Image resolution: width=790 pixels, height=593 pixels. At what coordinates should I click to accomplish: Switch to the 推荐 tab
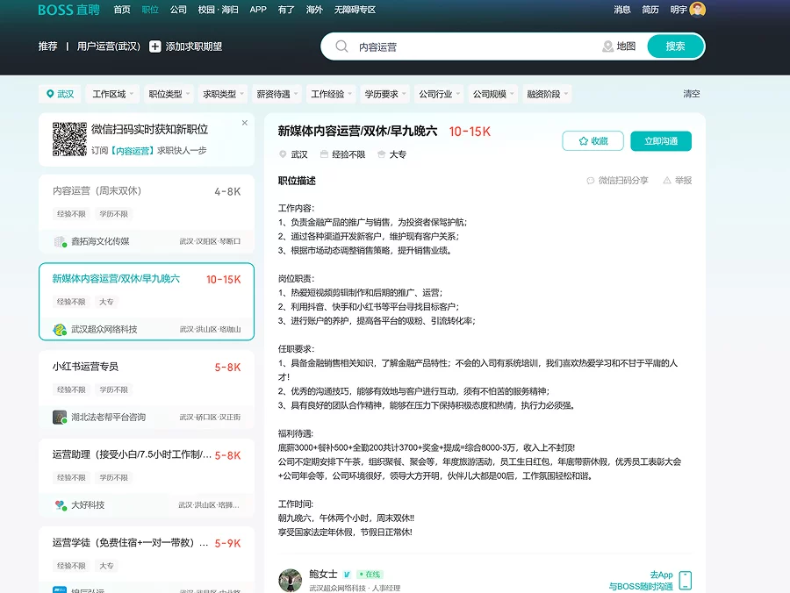(47, 46)
